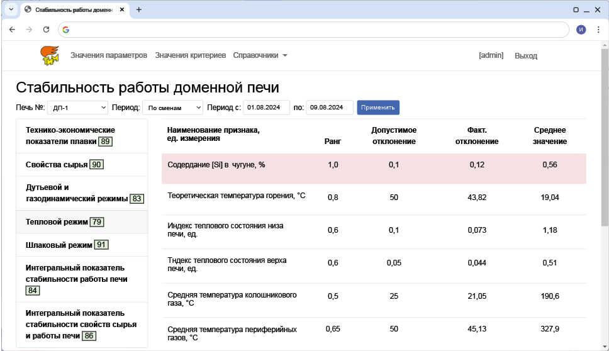
Task: Open the Печь № dropdown
Action: tap(77, 108)
